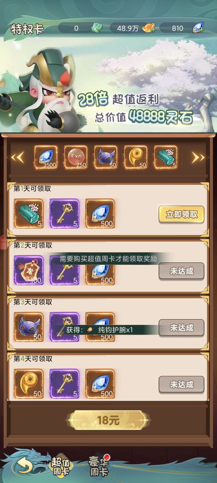The width and height of the screenshot is (217, 483).
Task: Tap the day 3 blue mask reward icon
Action: coord(29,327)
